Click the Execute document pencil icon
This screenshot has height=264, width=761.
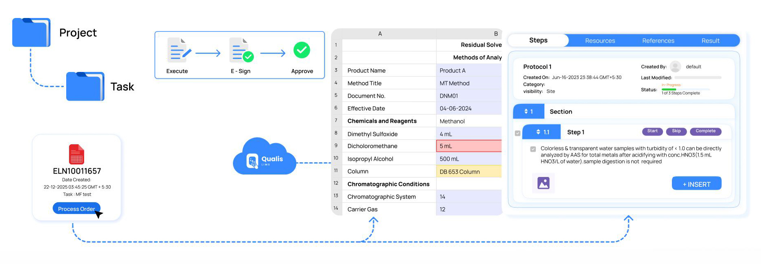(x=179, y=50)
